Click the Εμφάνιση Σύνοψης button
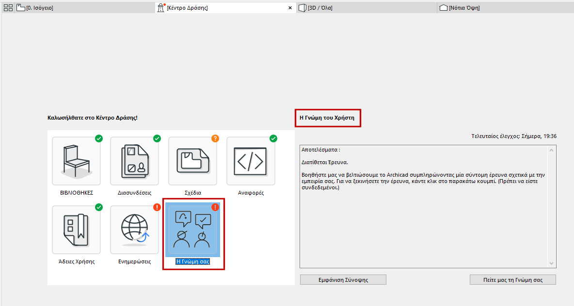This screenshot has height=306, width=574. [x=343, y=280]
